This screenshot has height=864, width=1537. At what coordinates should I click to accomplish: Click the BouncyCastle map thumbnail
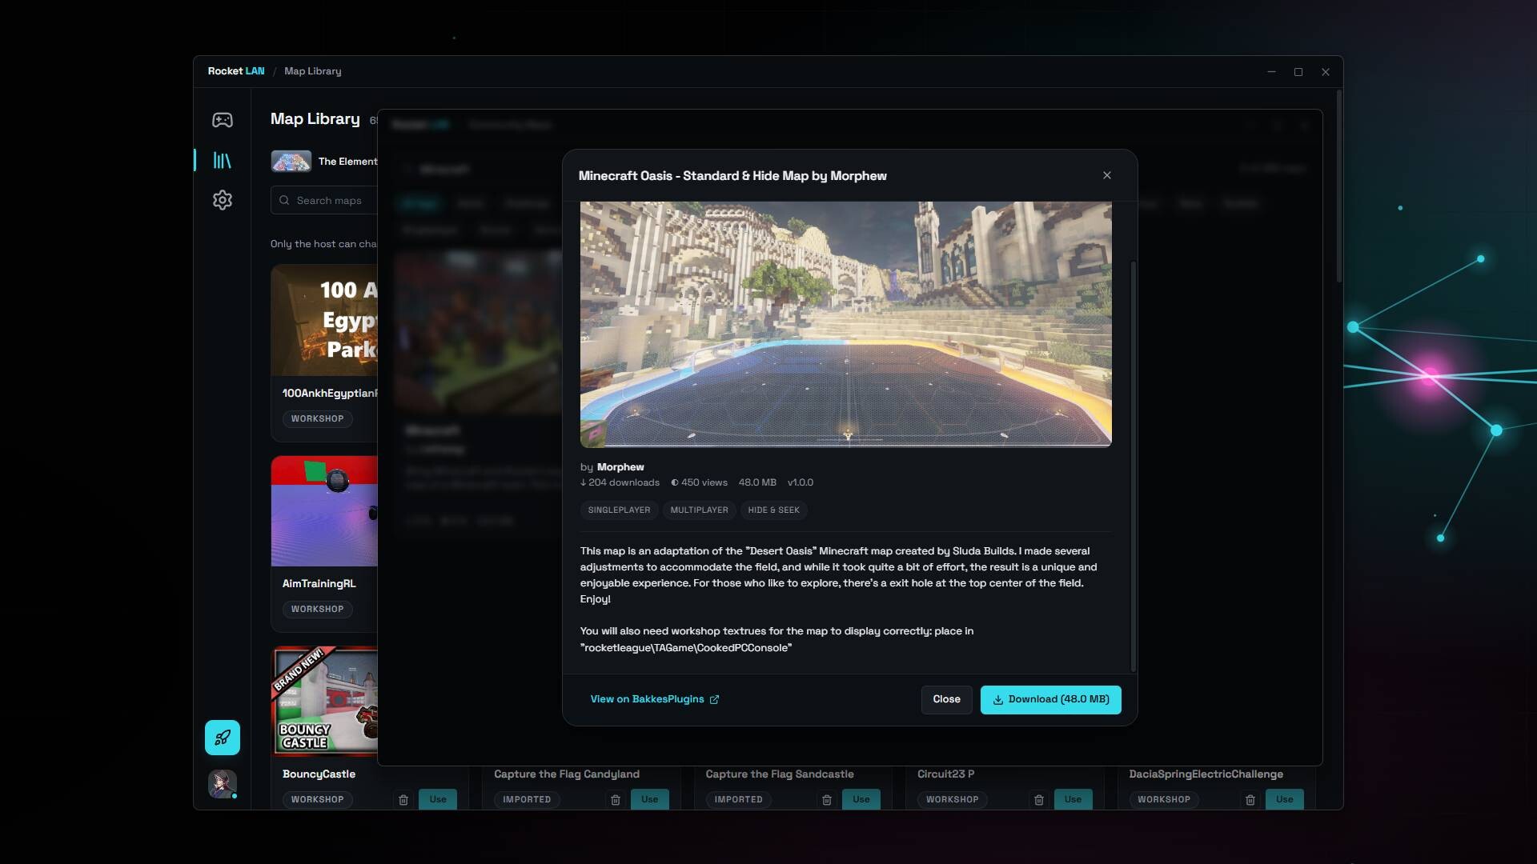[x=324, y=702]
